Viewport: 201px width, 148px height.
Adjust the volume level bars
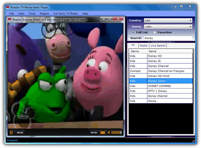point(116,133)
